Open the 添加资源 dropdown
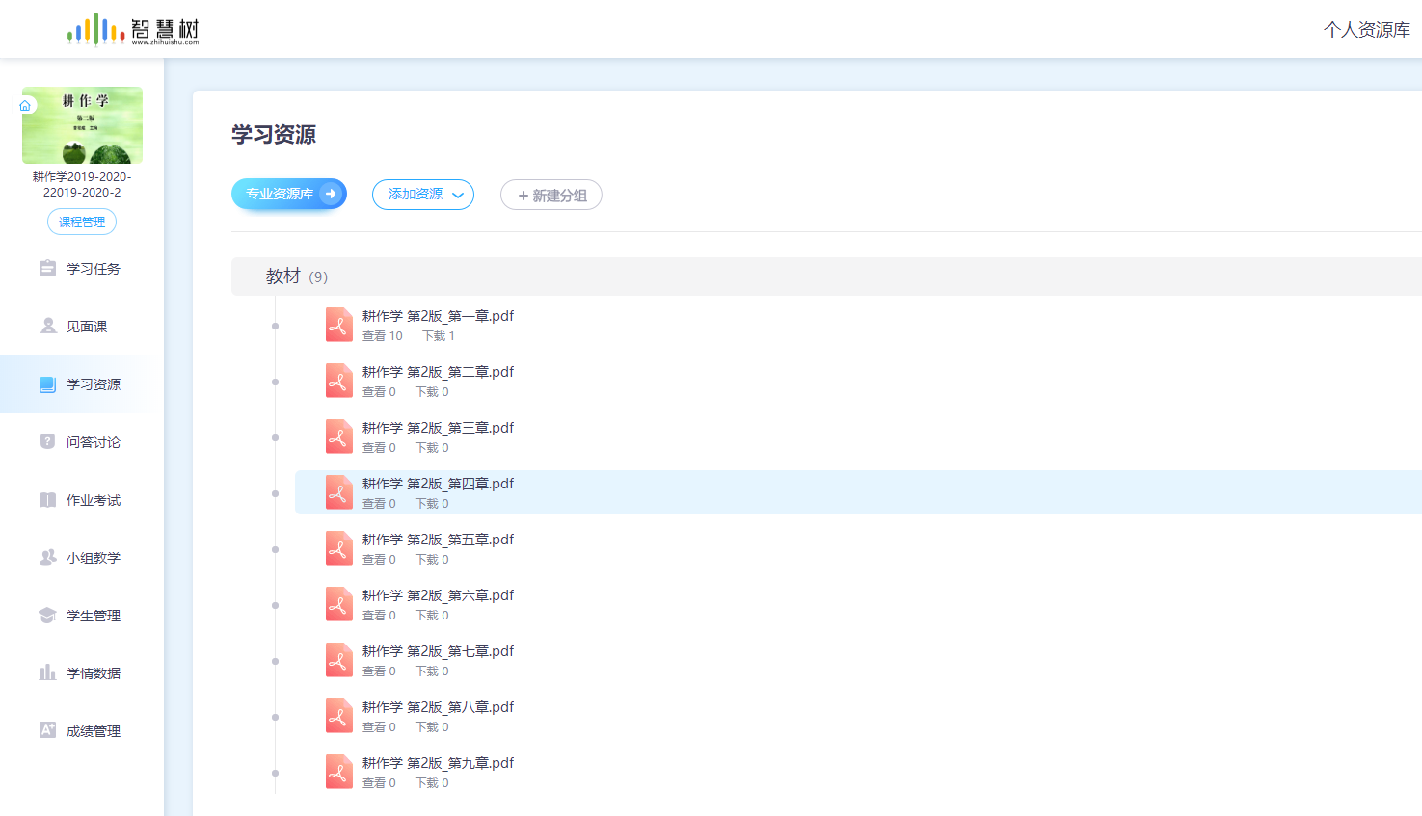The height and width of the screenshot is (816, 1422). (x=423, y=195)
